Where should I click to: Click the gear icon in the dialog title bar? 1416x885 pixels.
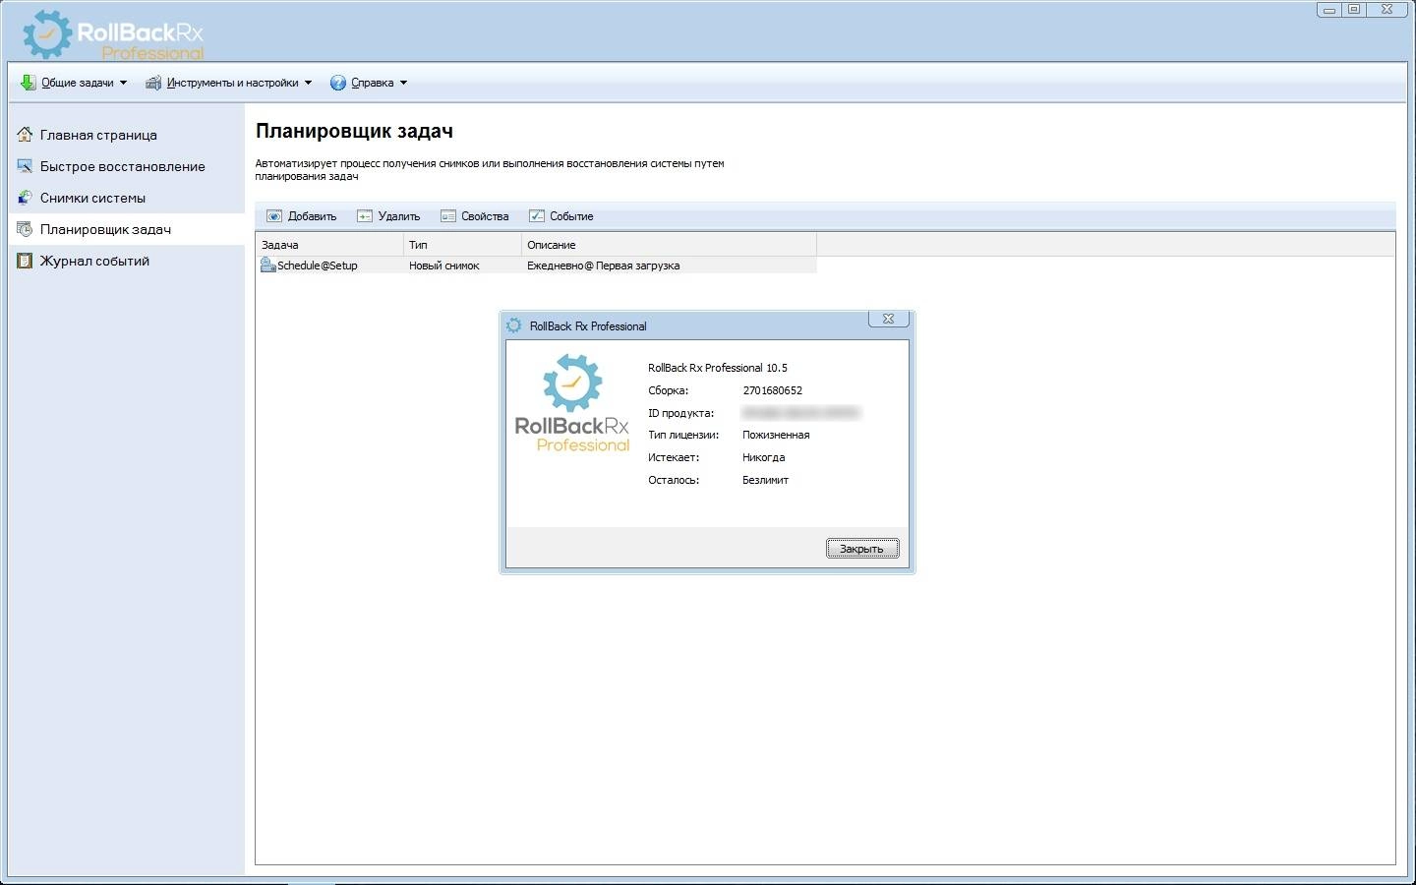514,325
